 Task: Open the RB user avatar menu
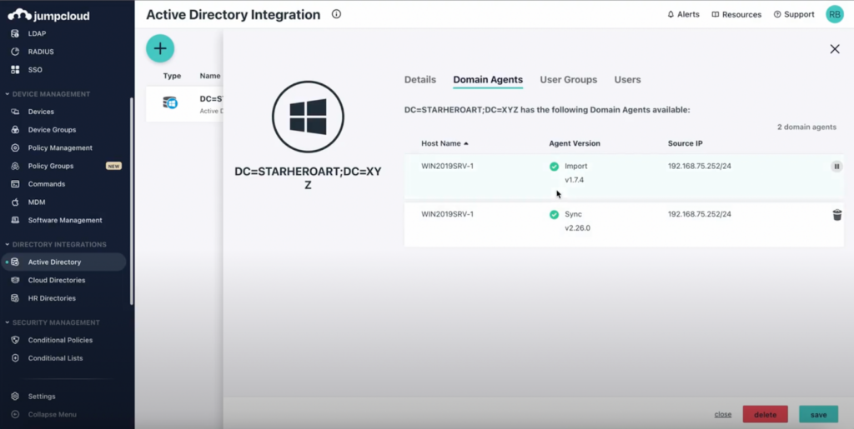(834, 14)
